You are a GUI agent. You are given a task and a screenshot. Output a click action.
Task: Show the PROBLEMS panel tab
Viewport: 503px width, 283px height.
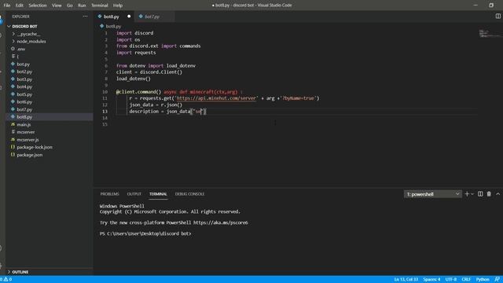pos(110,194)
